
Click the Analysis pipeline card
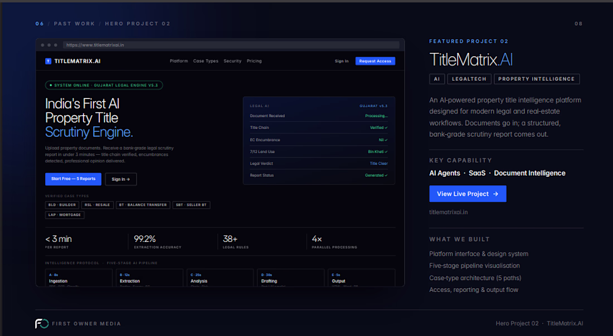coord(220,278)
